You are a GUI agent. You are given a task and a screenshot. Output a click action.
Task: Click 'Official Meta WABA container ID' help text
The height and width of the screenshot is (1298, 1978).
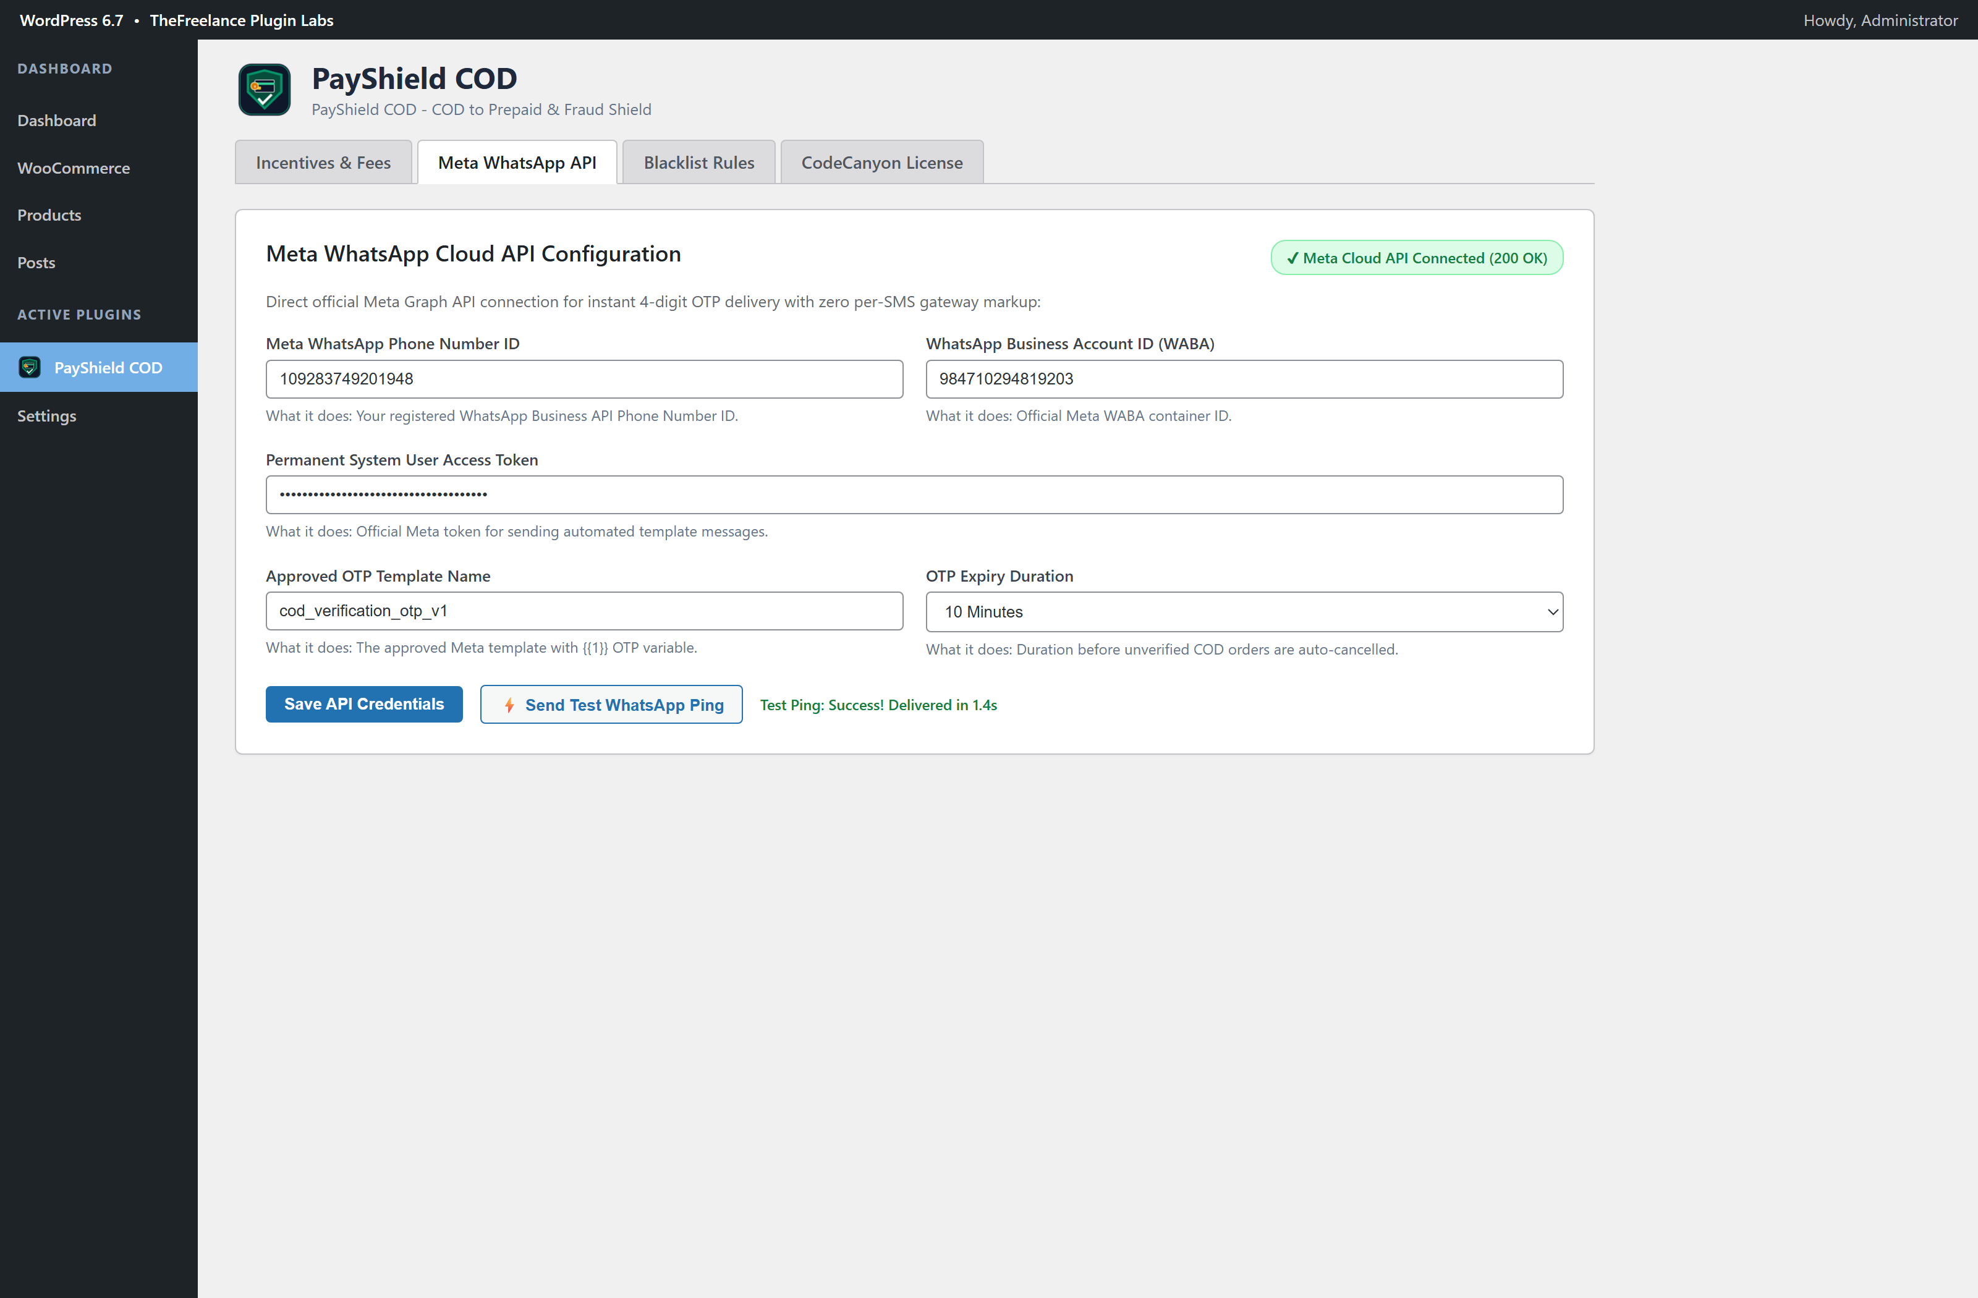click(1123, 415)
